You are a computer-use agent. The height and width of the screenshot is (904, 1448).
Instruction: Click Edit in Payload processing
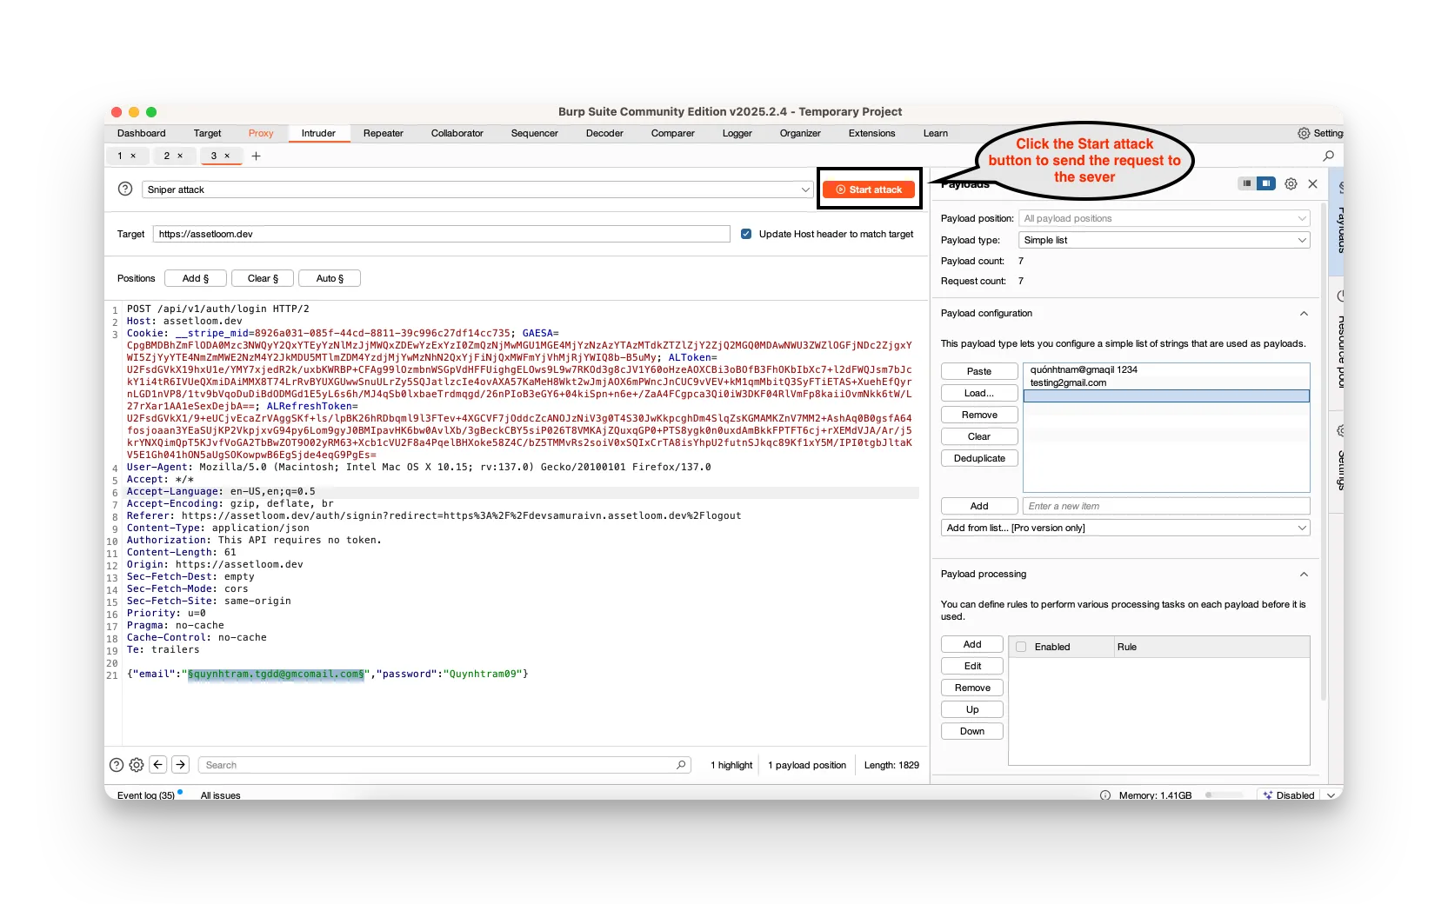click(x=972, y=666)
